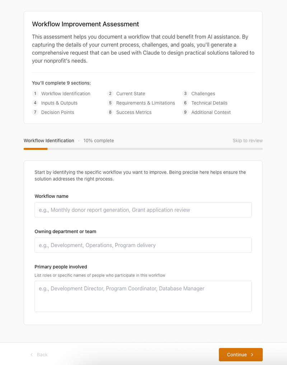
Task: Select the Requirements & Limitations badge numbered 5
Action: (x=110, y=103)
